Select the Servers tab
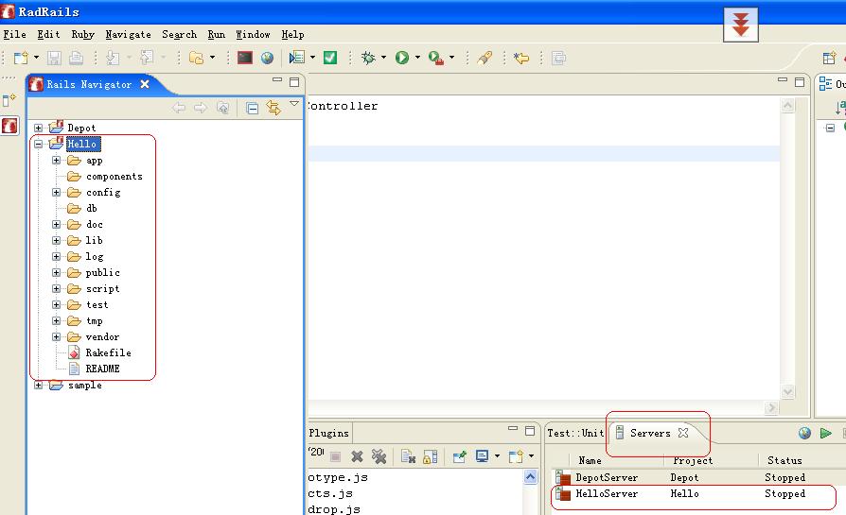This screenshot has width=846, height=515. (650, 433)
